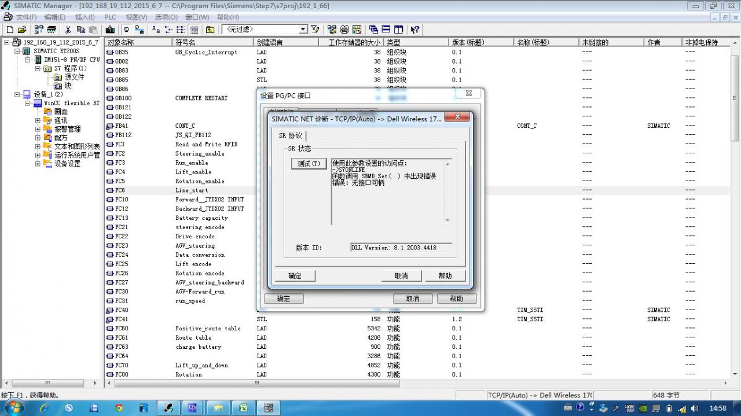Click the Open project folder icon

point(22,30)
